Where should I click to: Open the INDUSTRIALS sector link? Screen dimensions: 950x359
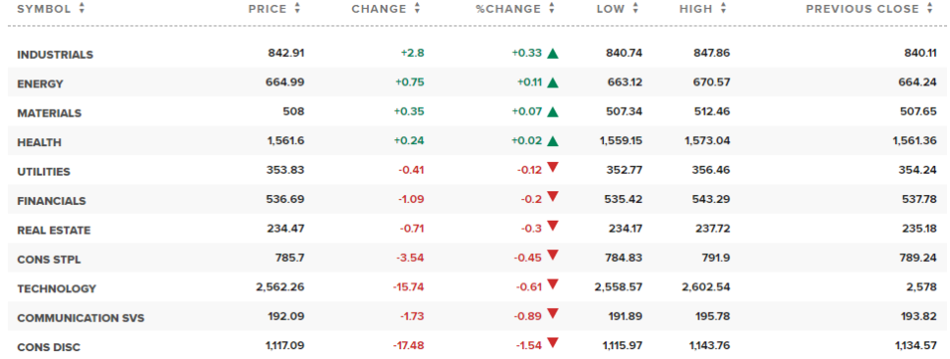(x=55, y=55)
